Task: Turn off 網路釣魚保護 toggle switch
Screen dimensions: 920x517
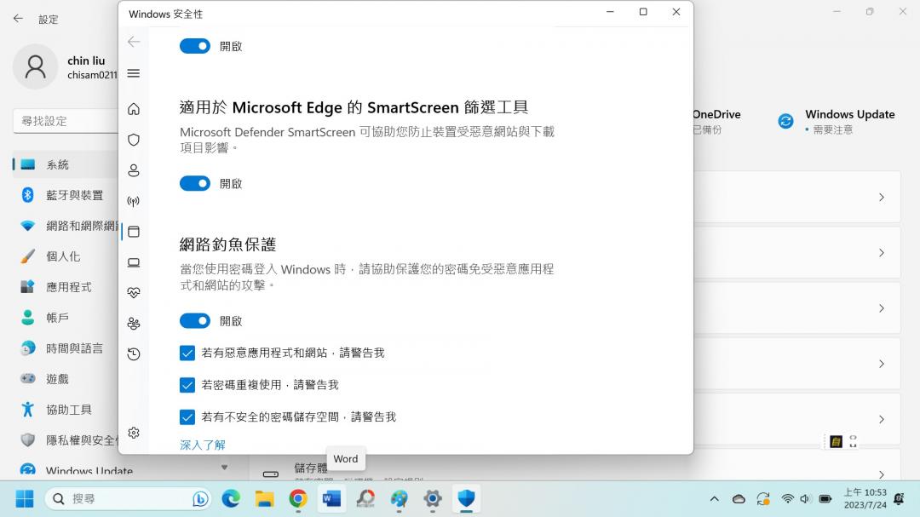Action: 195,321
